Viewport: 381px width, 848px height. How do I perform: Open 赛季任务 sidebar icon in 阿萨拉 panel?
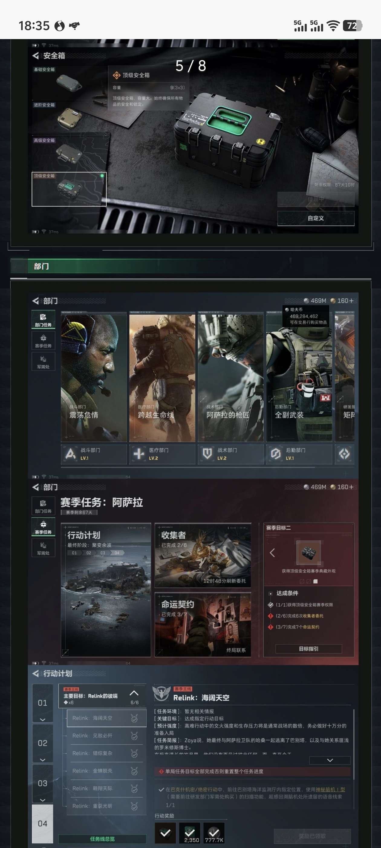pyautogui.click(x=43, y=527)
